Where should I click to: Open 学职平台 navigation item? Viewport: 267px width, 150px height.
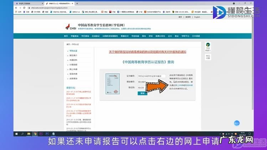(x=185, y=36)
